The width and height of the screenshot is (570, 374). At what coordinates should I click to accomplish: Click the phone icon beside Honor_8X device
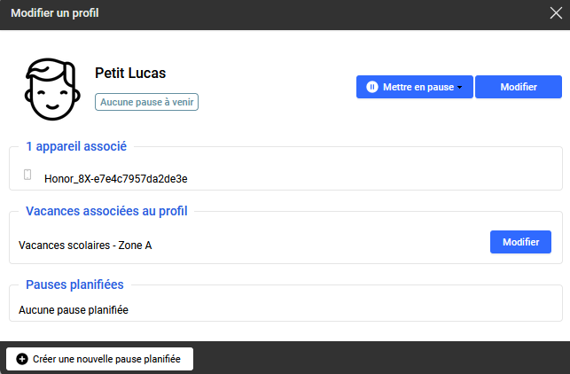tap(27, 176)
